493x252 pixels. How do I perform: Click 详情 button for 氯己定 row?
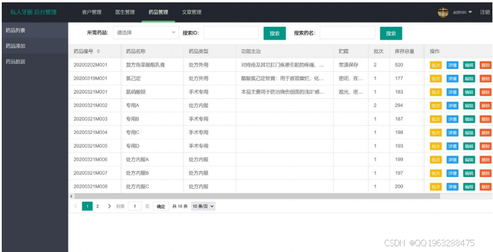tap(453, 78)
